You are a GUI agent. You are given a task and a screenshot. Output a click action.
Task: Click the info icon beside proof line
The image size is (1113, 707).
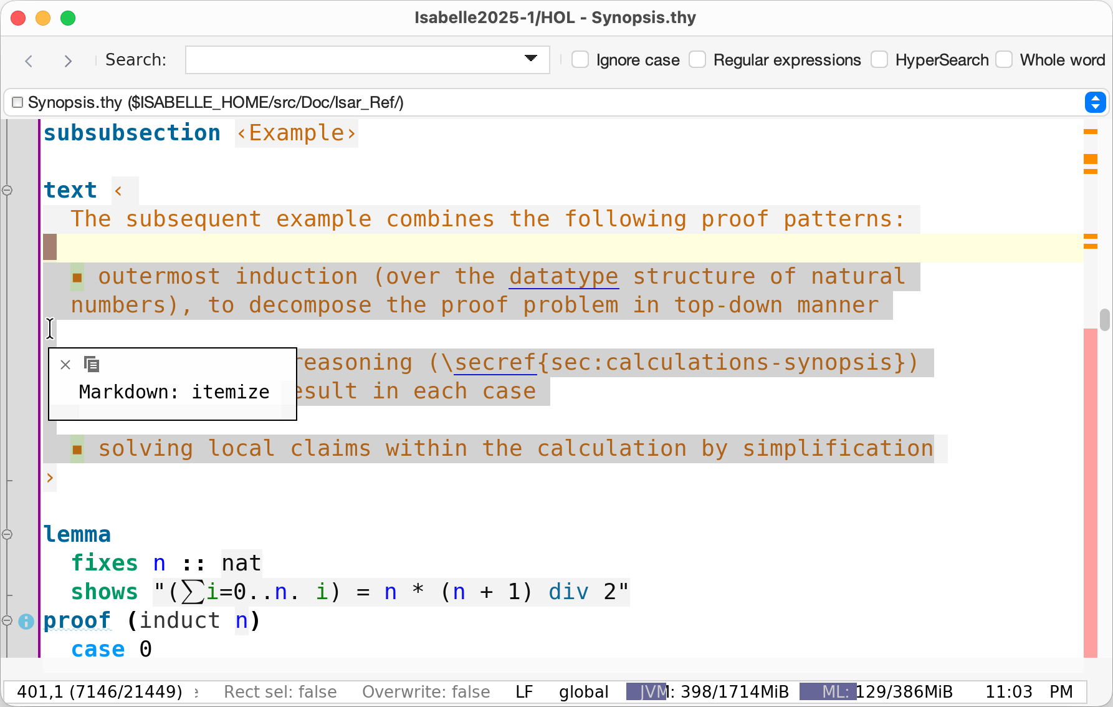tap(26, 621)
